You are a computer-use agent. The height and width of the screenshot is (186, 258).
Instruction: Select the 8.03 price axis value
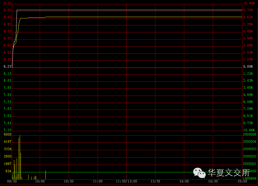(7, 81)
